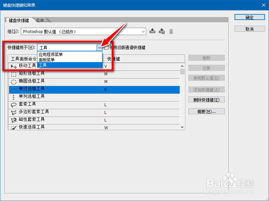Click the Rectangular Marquee tool icon
269x201 pixels.
[x=14, y=74]
